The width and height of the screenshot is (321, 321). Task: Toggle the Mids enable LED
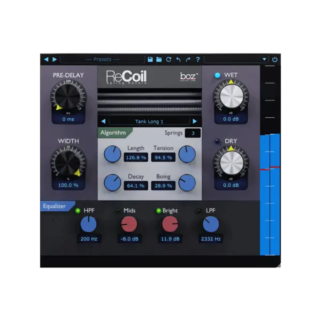click(x=118, y=210)
